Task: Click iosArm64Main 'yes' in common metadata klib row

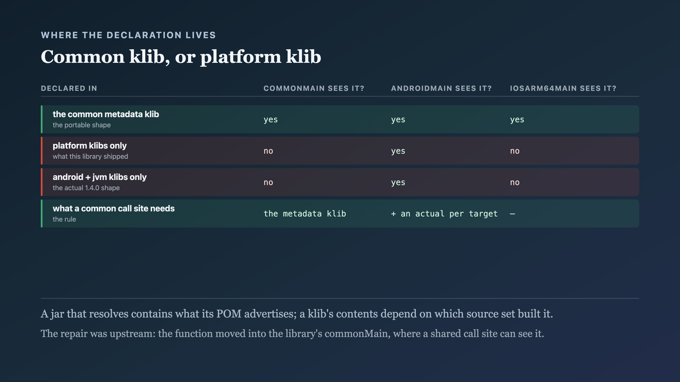Action: (x=517, y=119)
